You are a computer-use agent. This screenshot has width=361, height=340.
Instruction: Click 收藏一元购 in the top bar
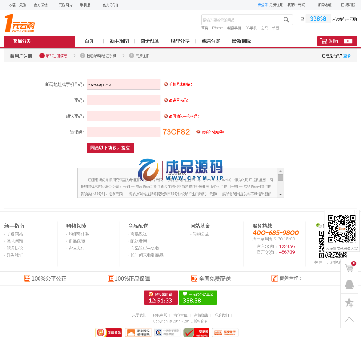tap(17, 5)
